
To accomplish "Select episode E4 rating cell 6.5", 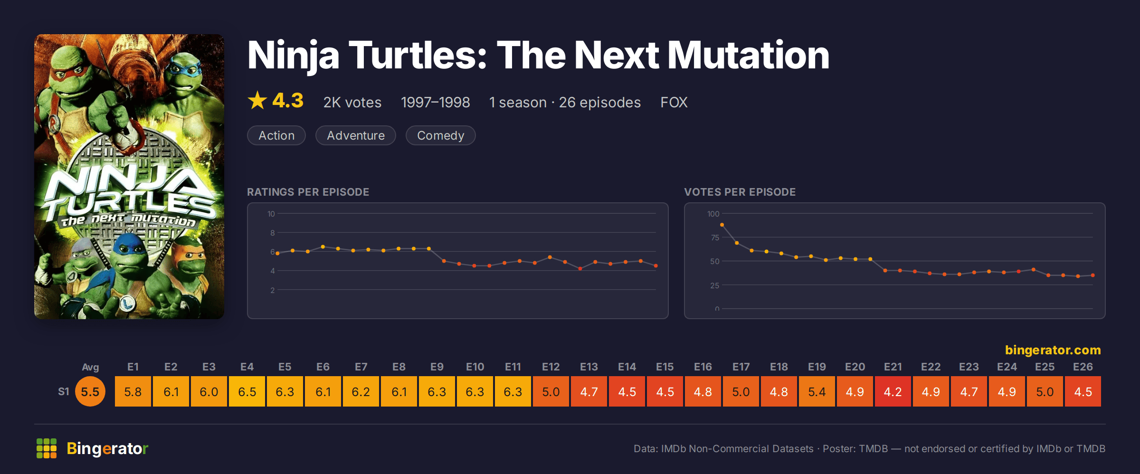I will [247, 391].
